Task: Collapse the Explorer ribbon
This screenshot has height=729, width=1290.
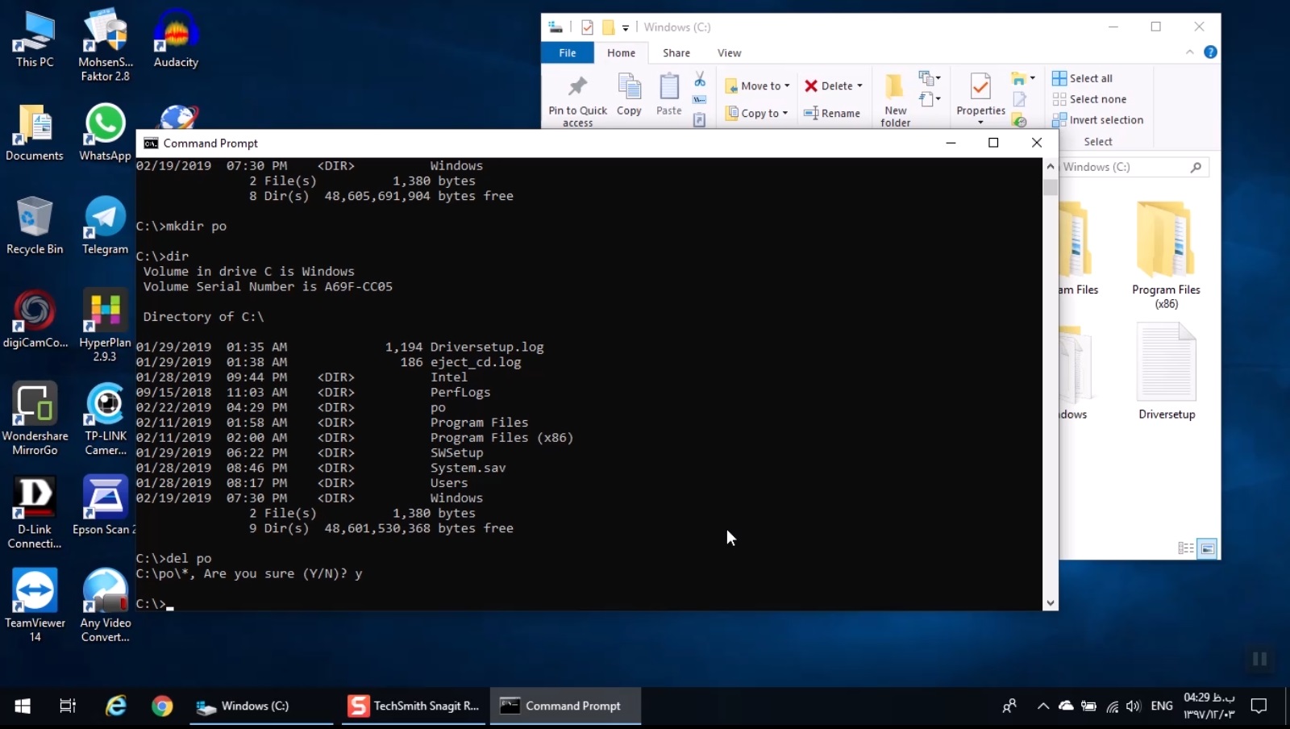Action: click(x=1191, y=52)
